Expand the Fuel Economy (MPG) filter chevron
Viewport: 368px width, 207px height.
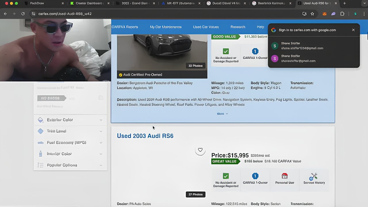click(x=101, y=143)
